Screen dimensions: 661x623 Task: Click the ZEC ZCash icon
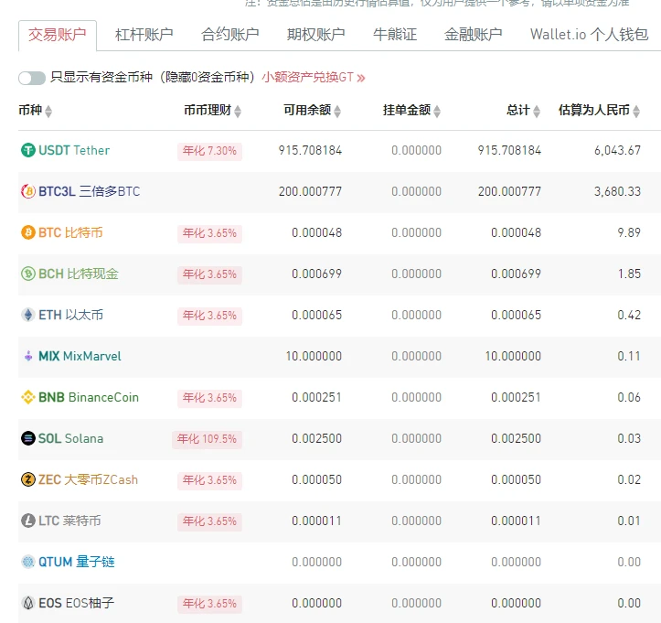pos(28,479)
